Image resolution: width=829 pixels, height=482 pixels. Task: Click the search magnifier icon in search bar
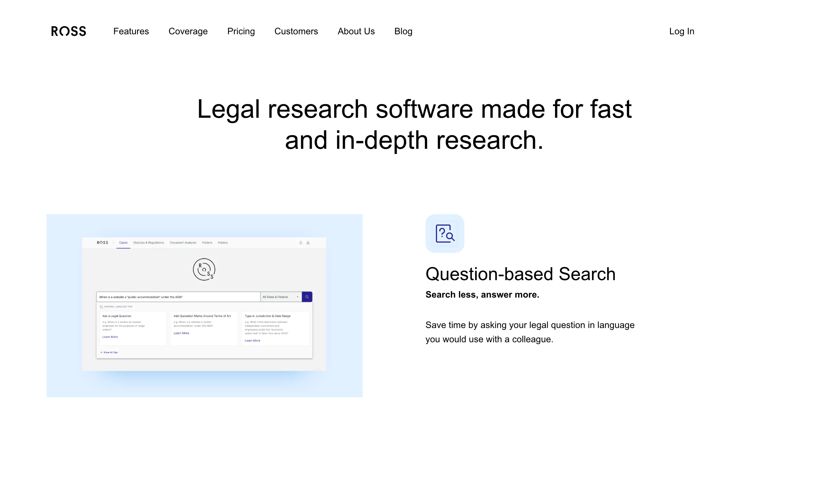coord(307,297)
